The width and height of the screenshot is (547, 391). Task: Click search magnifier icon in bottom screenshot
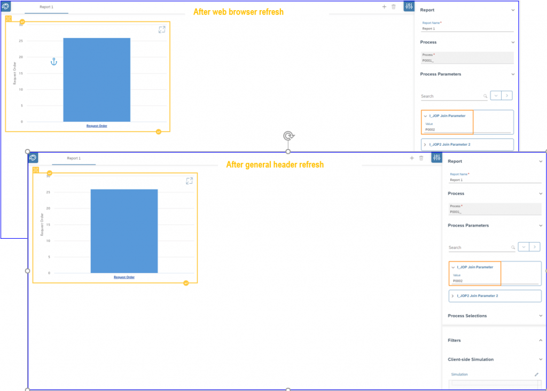click(513, 247)
